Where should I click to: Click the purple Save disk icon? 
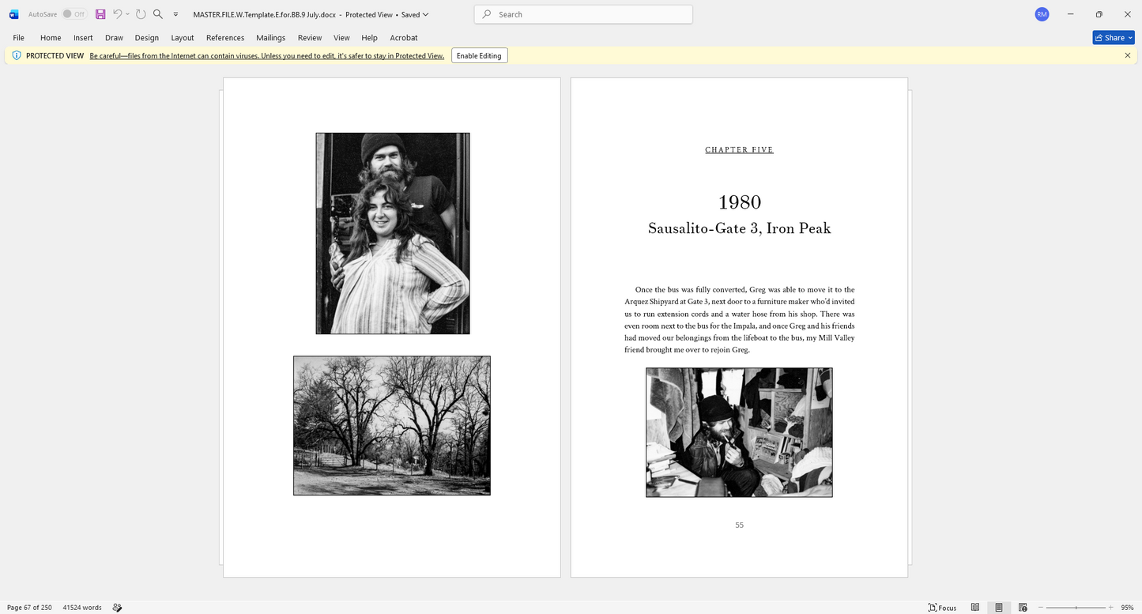(x=100, y=14)
